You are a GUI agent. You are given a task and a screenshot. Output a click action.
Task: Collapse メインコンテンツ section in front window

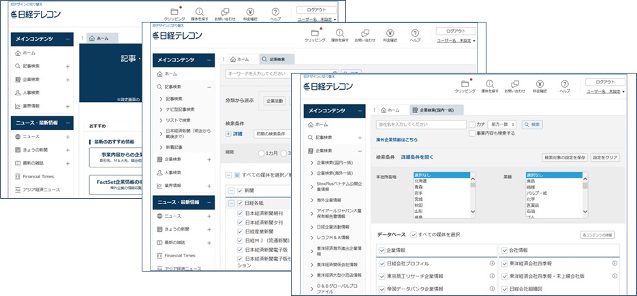click(359, 110)
